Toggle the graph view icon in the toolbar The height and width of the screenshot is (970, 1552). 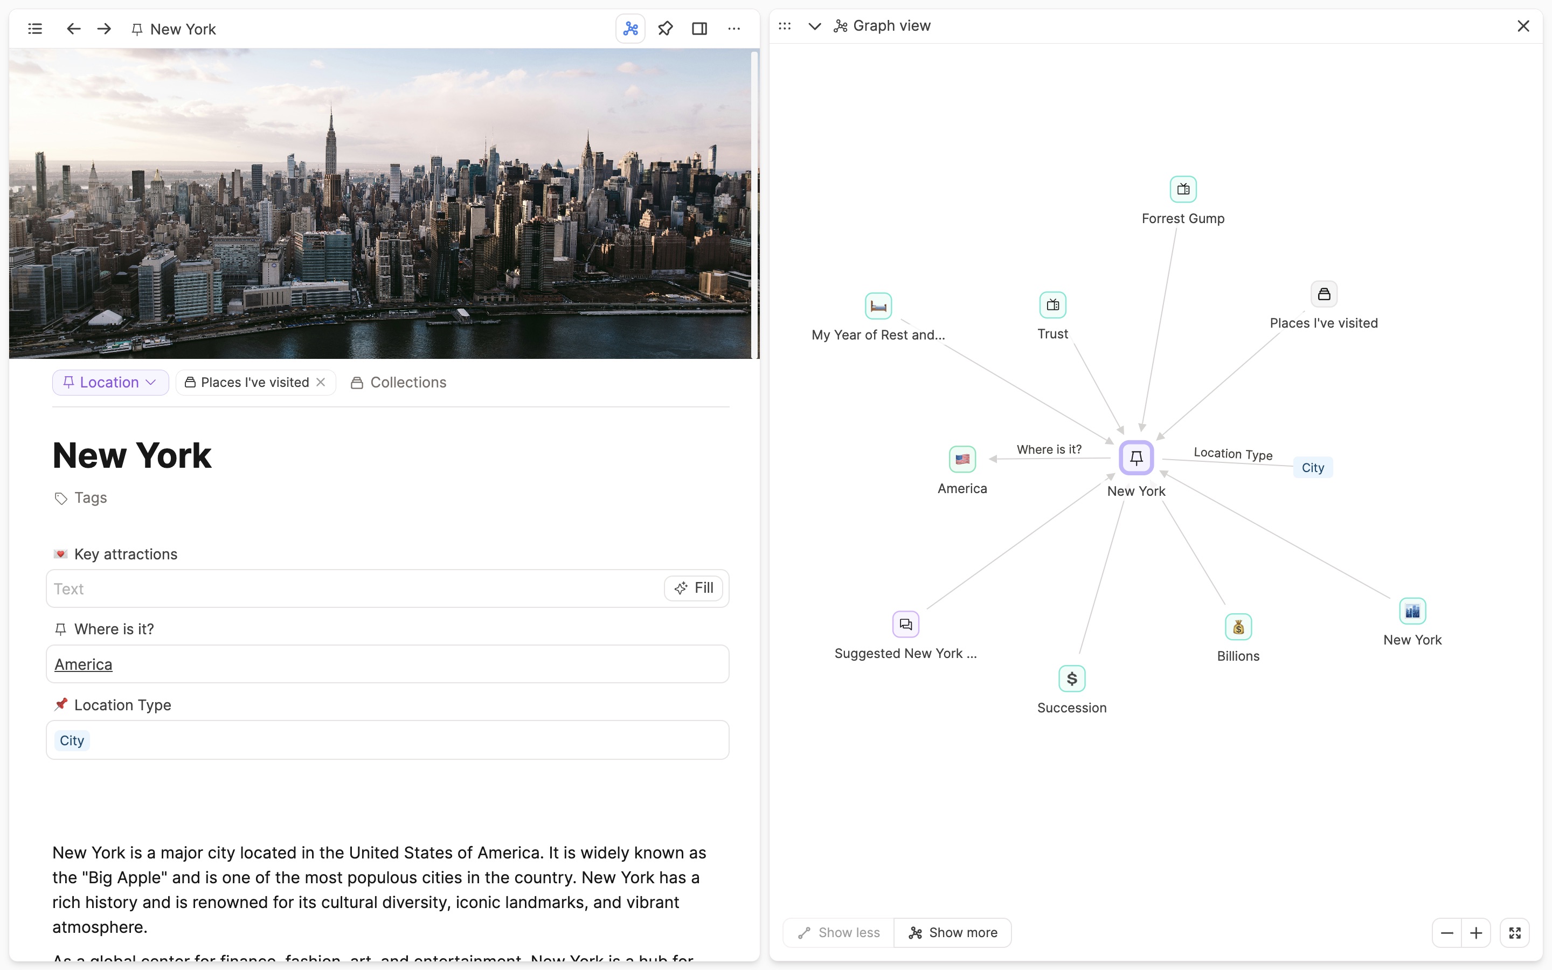coord(630,29)
